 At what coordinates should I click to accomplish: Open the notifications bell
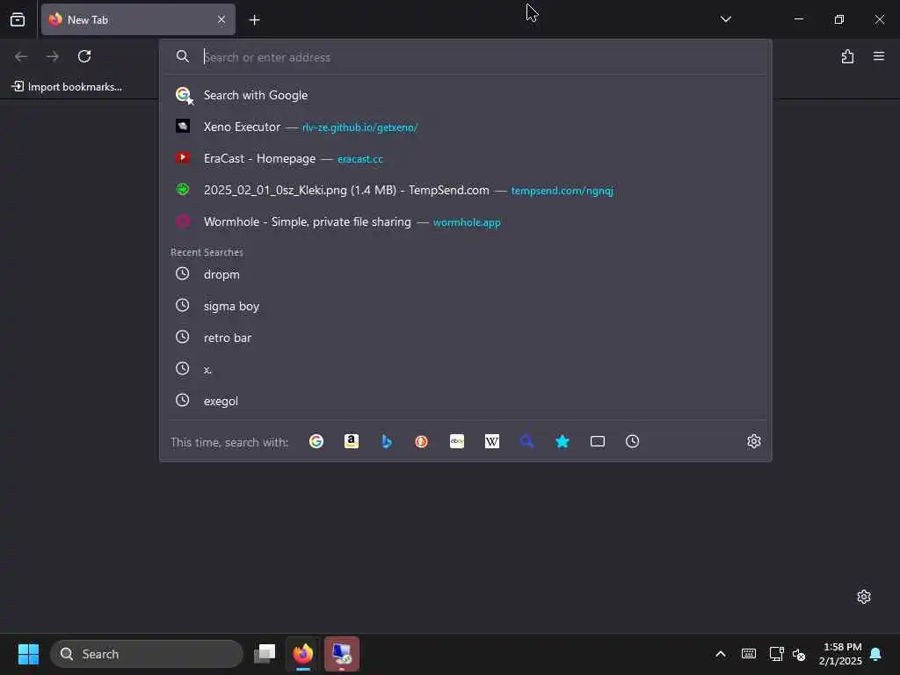pyautogui.click(x=876, y=654)
